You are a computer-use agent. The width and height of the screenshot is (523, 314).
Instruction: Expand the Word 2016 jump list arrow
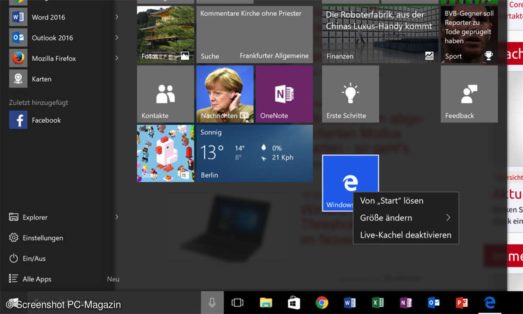pos(117,17)
